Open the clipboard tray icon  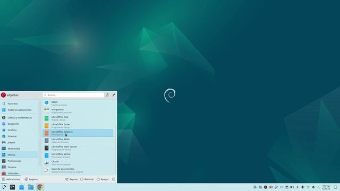point(287,187)
